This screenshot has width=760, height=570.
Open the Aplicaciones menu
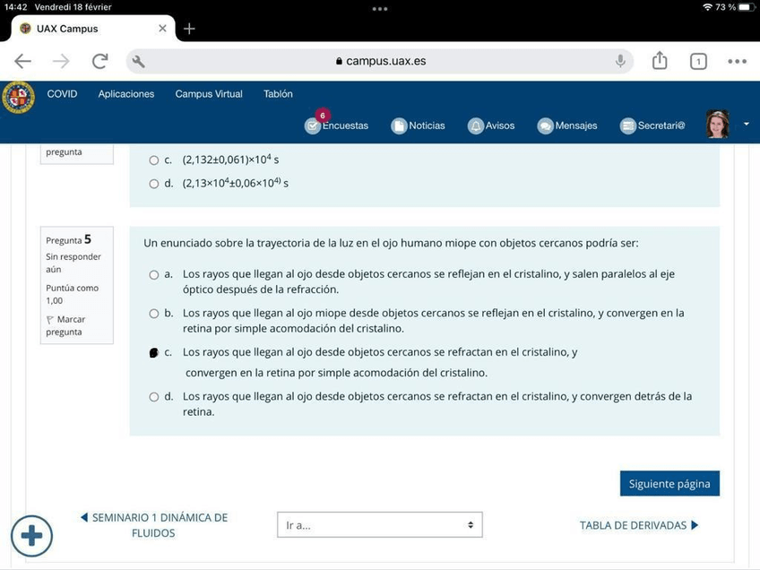[x=125, y=94]
